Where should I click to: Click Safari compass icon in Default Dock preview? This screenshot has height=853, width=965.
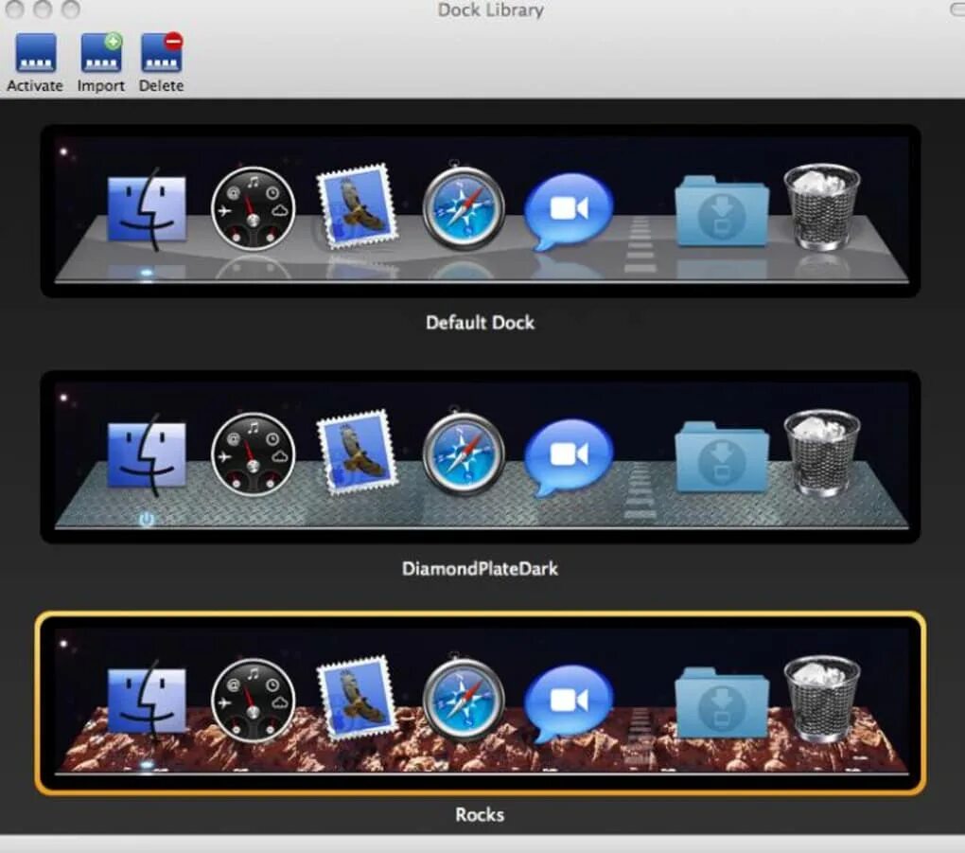464,207
